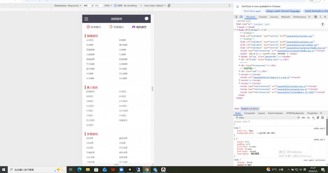Expand the div id=J-left node
This screenshot has height=173, width=328.
240,59
